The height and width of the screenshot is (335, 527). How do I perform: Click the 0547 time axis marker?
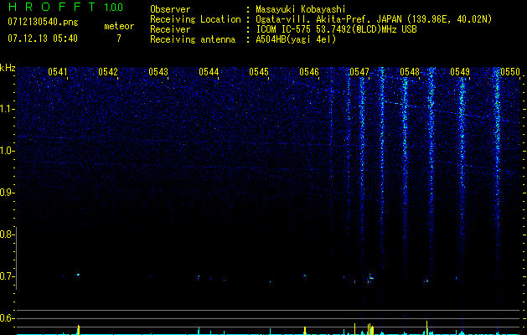(x=359, y=72)
